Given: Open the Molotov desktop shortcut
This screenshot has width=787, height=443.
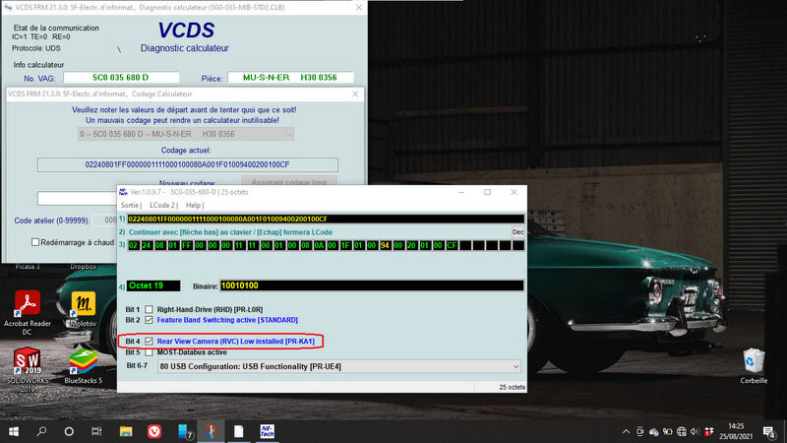Looking at the screenshot, I should tap(84, 309).
